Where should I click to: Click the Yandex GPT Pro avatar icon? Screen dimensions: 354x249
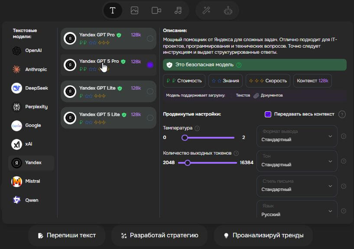pos(70,39)
